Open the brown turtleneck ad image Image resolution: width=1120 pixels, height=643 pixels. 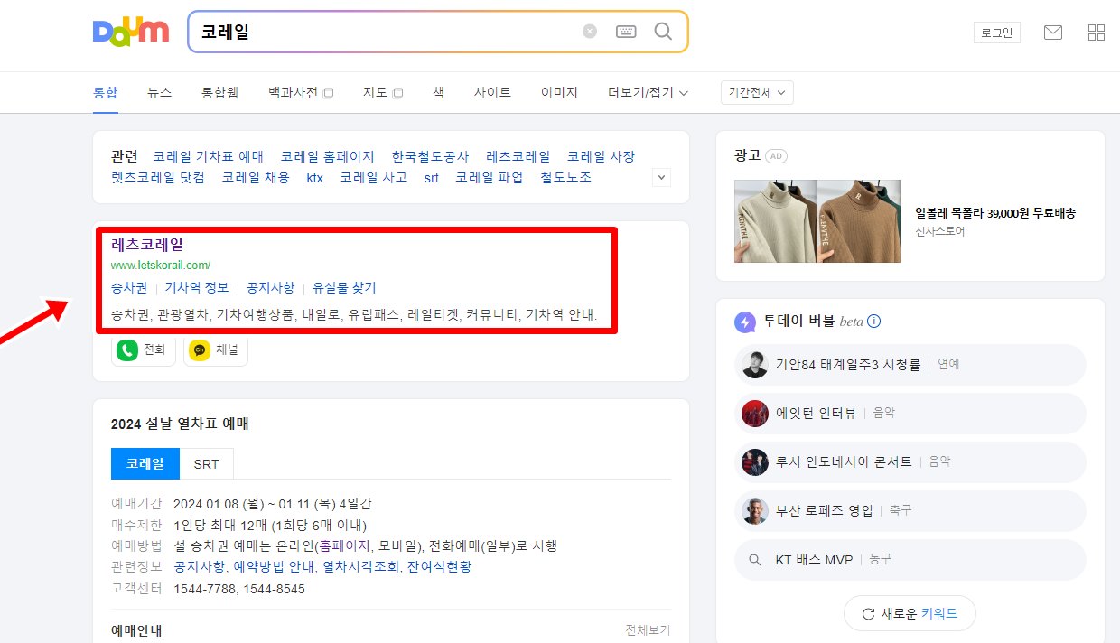coord(859,221)
